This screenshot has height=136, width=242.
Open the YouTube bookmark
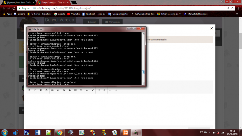(x=73, y=14)
